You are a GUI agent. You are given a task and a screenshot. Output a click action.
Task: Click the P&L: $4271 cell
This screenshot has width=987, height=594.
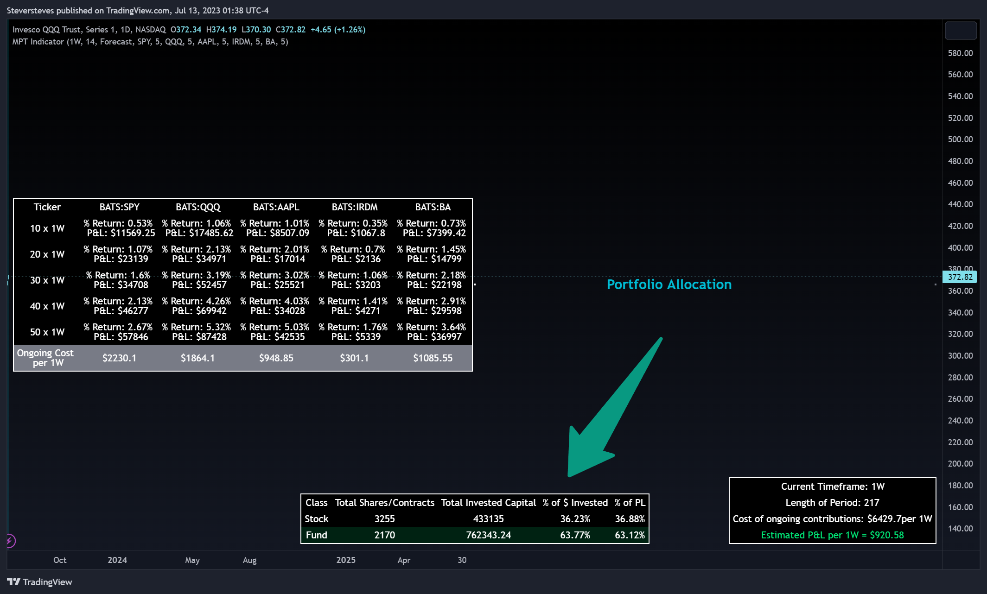coord(356,311)
